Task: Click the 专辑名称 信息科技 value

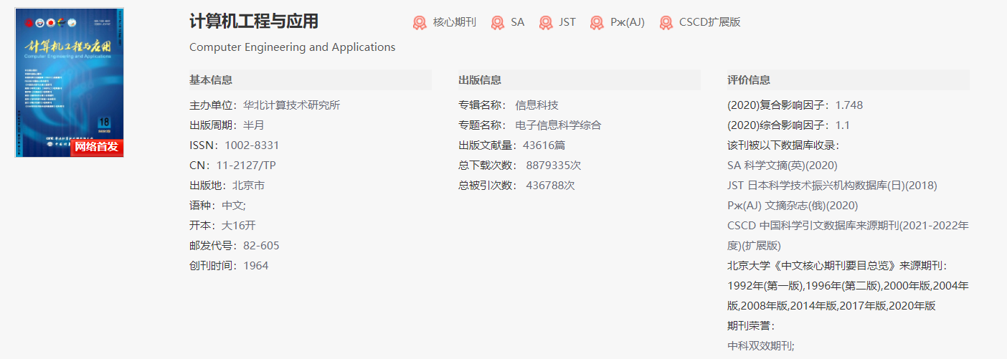Action: coord(536,105)
